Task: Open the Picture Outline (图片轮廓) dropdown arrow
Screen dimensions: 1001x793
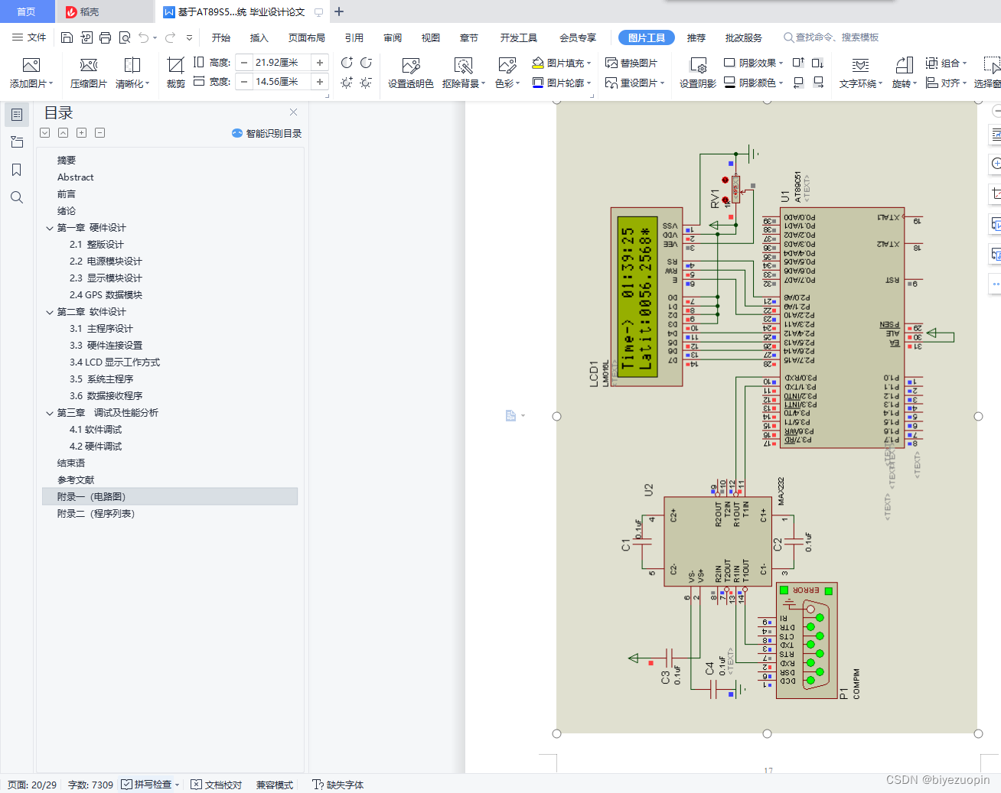Action: [589, 83]
